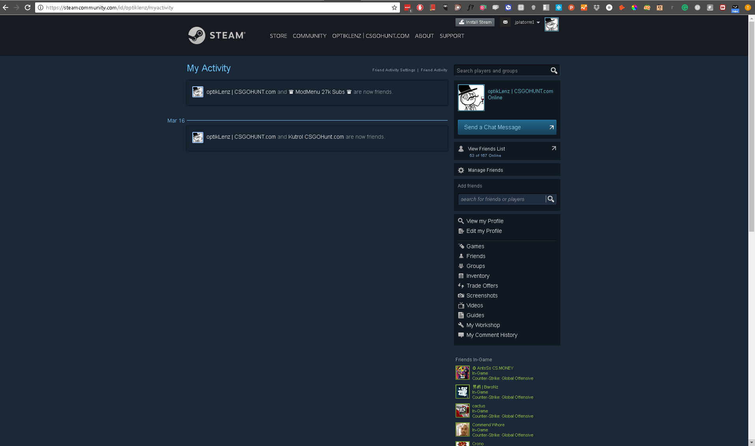The image size is (755, 446).
Task: Click optikLenz large profile avatar
Action: click(471, 98)
